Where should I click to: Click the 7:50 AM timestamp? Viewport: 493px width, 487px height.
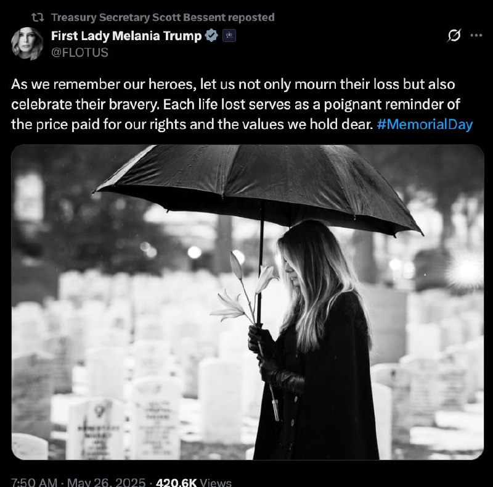pos(35,482)
